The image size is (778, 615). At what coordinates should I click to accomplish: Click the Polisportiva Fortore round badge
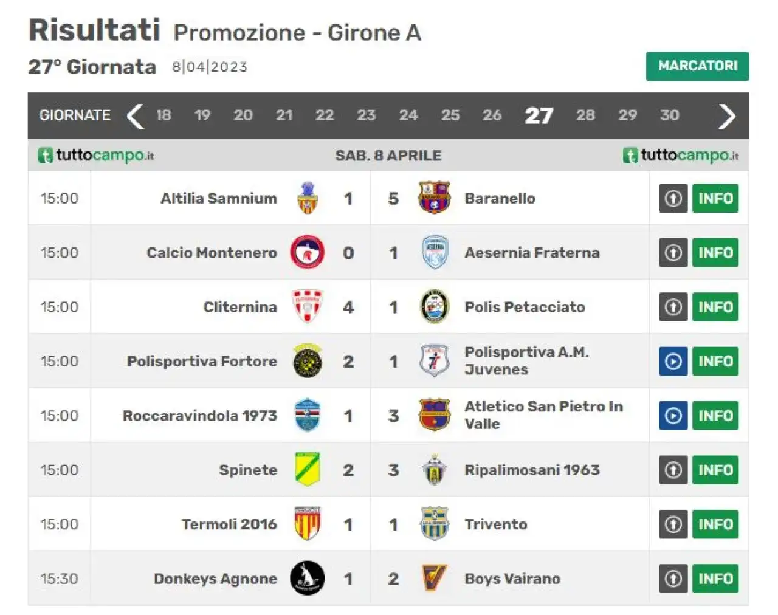click(307, 361)
